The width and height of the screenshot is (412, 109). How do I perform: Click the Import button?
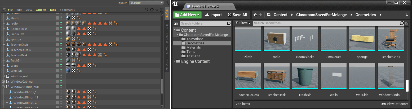point(214,15)
